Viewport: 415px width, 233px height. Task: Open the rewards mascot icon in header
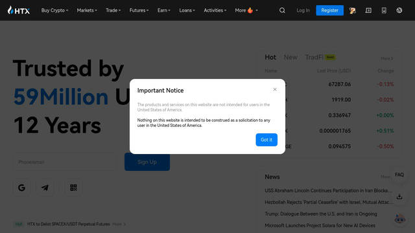[x=352, y=10]
